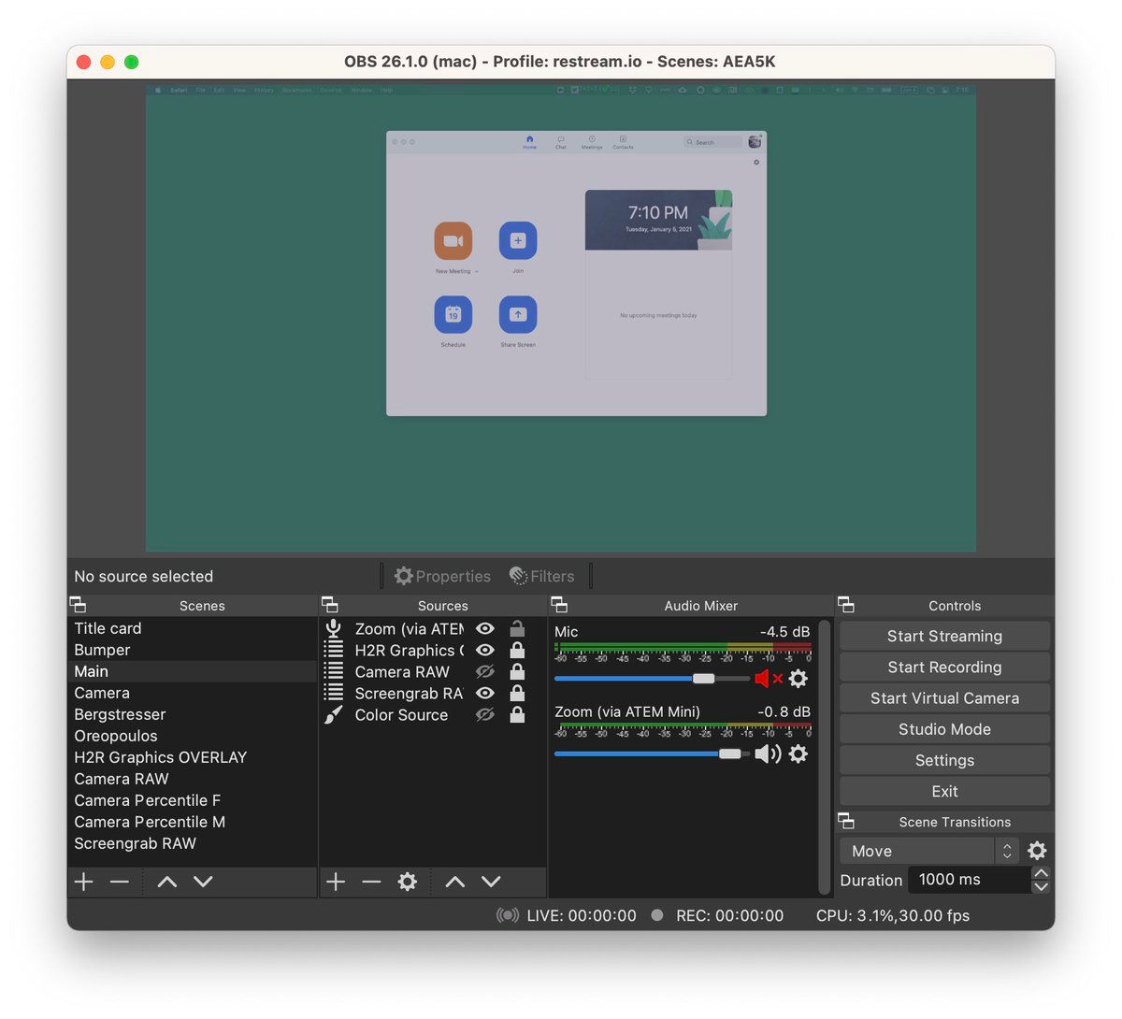Show the Camera RAW source
The width and height of the screenshot is (1122, 1019).
click(484, 671)
